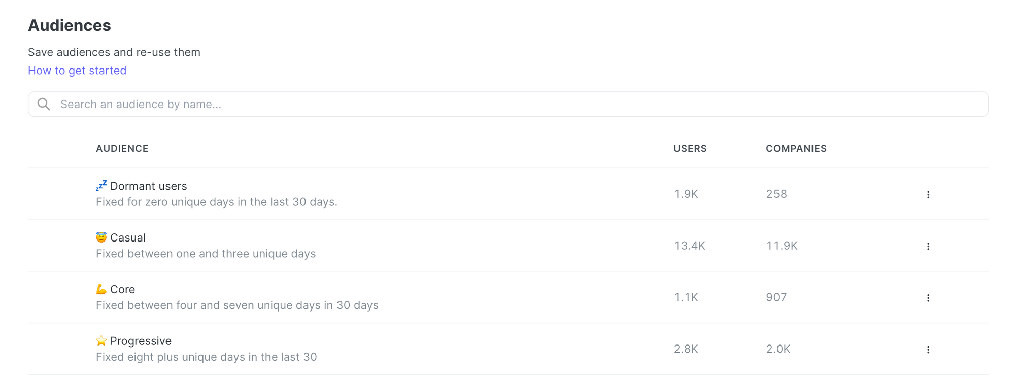Click the halo smiley icon beside Casual

[101, 237]
